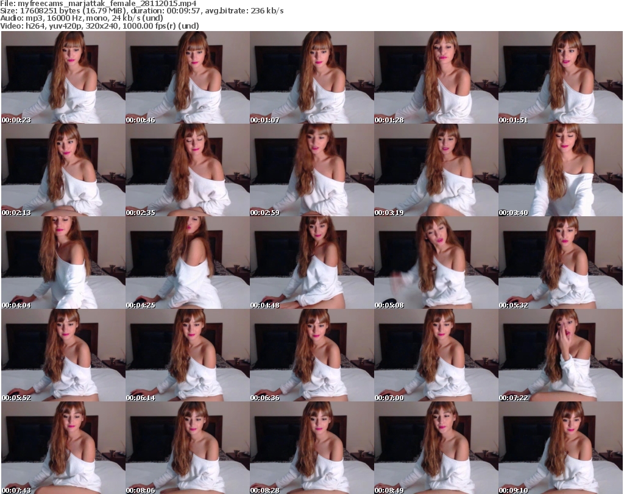Image resolution: width=624 pixels, height=494 pixels.
Task: Select the frame at 00:08:06
Action: tap(188, 448)
